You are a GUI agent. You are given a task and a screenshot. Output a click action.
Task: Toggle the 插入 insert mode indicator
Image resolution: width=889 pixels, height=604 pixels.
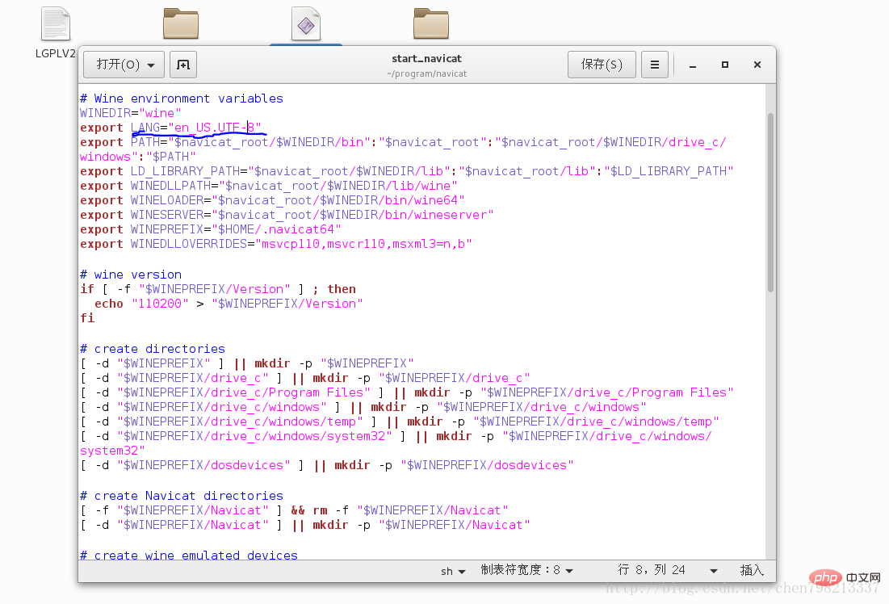pos(752,570)
